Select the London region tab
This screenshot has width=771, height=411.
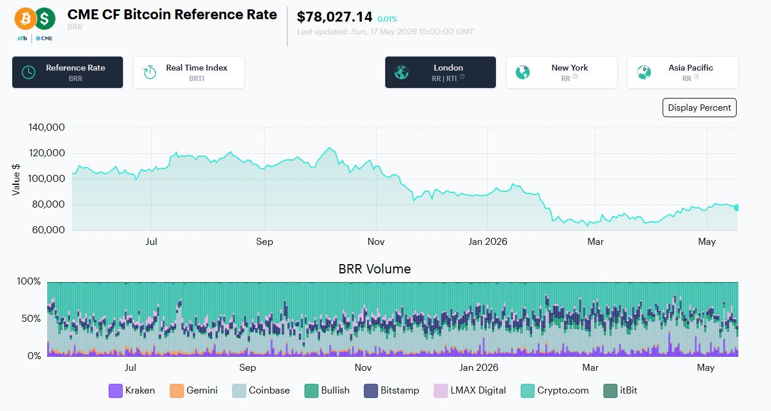click(441, 72)
